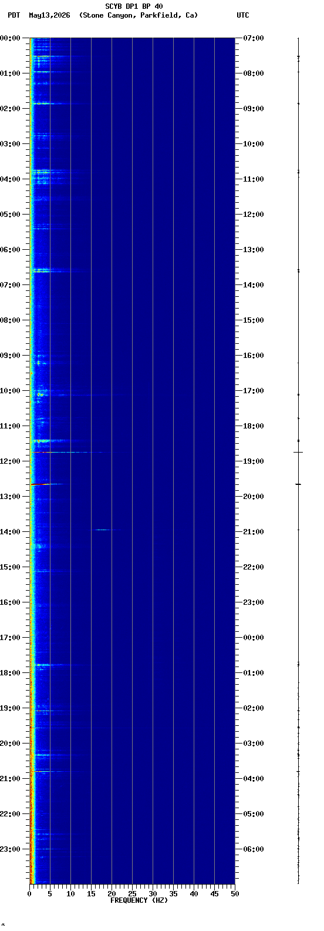Click the UTC time label '00:00'

[254, 638]
